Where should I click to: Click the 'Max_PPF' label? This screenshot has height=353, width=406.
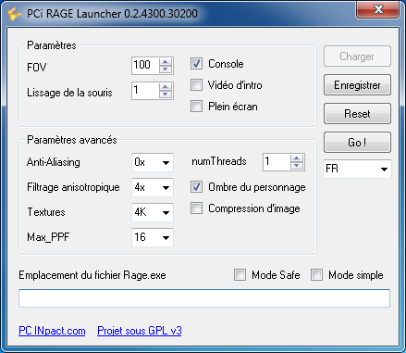pos(48,237)
